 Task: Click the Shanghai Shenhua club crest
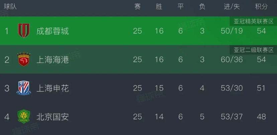(23, 88)
